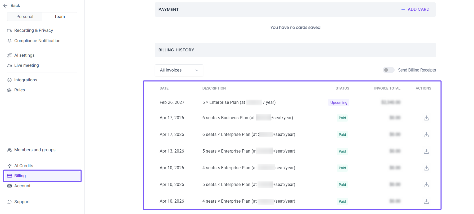This screenshot has width=474, height=214.
Task: Open the Support link
Action: (x=22, y=202)
